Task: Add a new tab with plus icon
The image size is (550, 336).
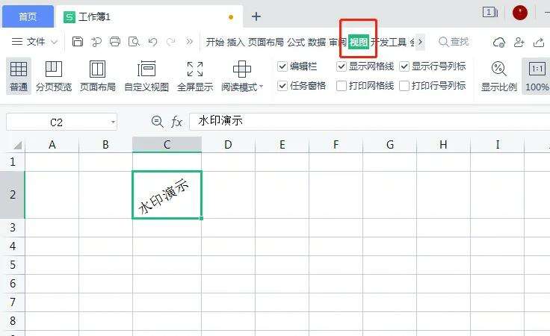Action: (256, 16)
